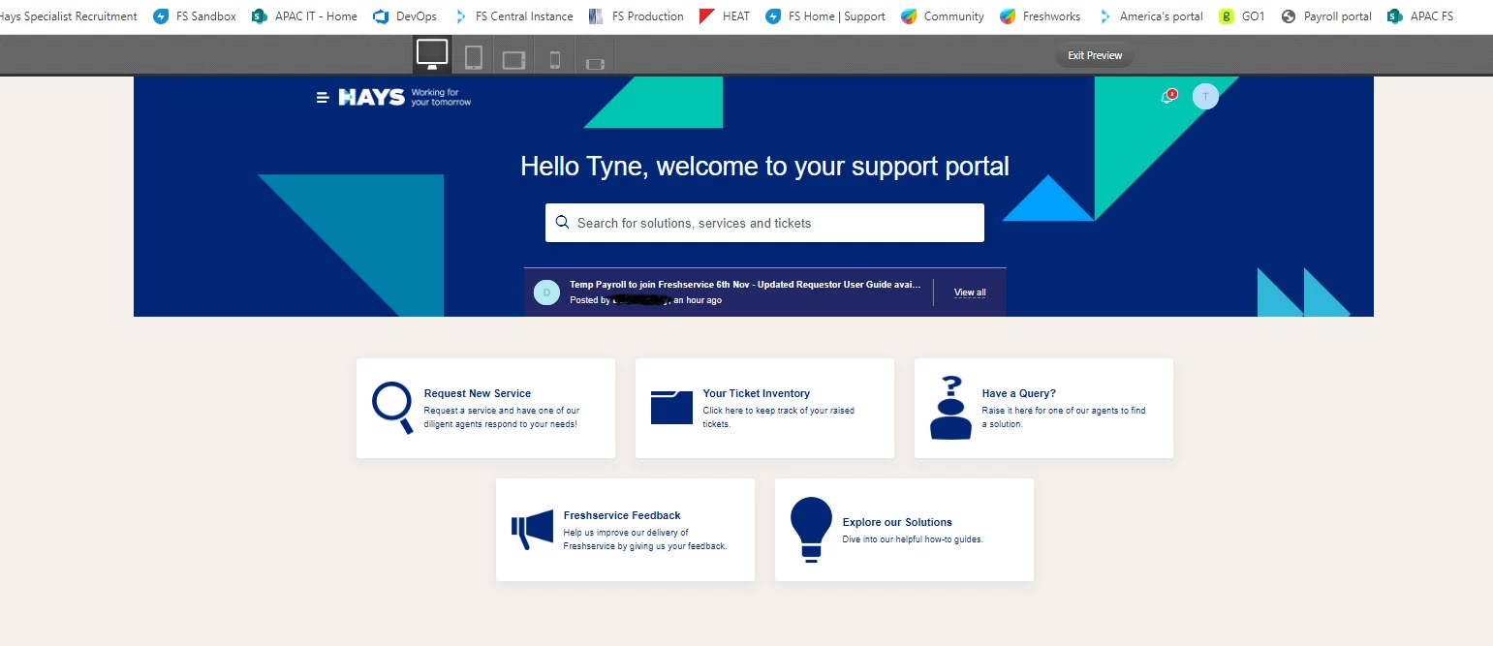
Task: Open America's portal bookmark
Action: pos(1150,15)
